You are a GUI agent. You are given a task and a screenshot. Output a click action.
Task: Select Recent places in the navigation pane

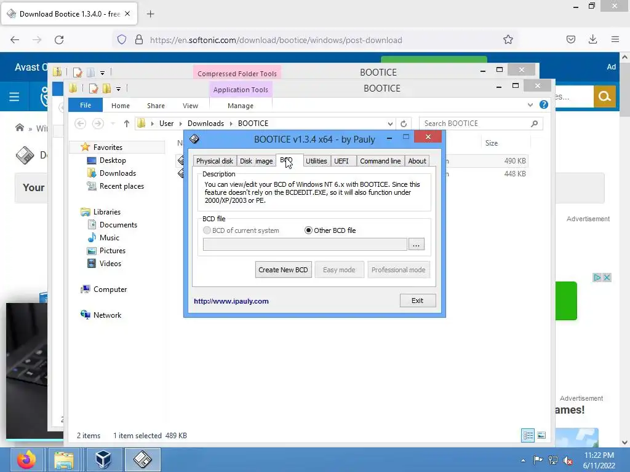(x=122, y=186)
